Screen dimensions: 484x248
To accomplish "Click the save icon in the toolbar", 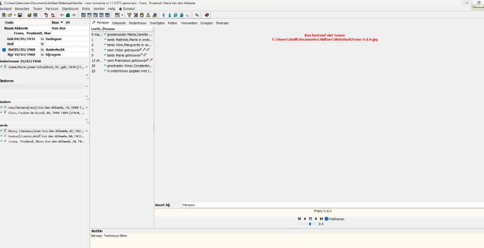I will tap(20, 15).
